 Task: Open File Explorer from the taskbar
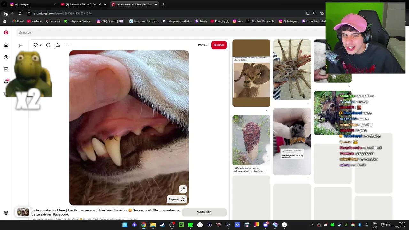point(153,225)
